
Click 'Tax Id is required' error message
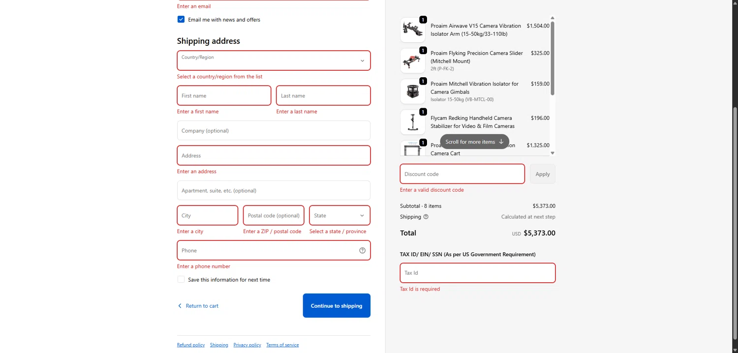pyautogui.click(x=420, y=289)
